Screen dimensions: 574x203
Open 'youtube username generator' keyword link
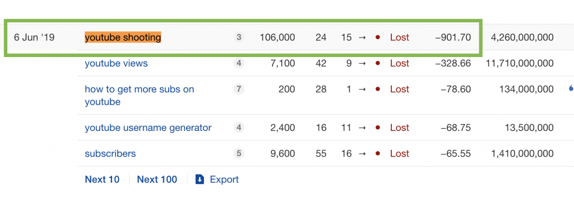pos(148,128)
